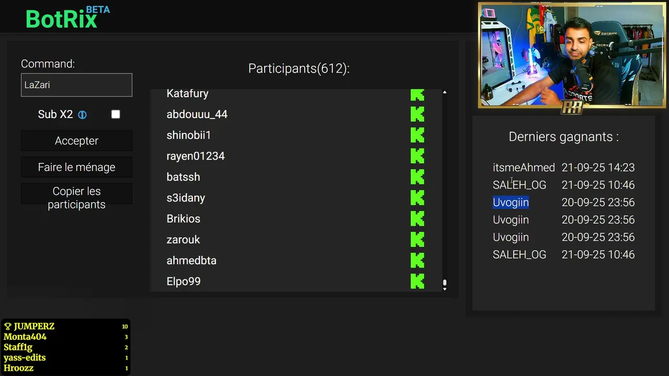Click the BotRix BETA logo
The height and width of the screenshot is (376, 669).
[68, 17]
